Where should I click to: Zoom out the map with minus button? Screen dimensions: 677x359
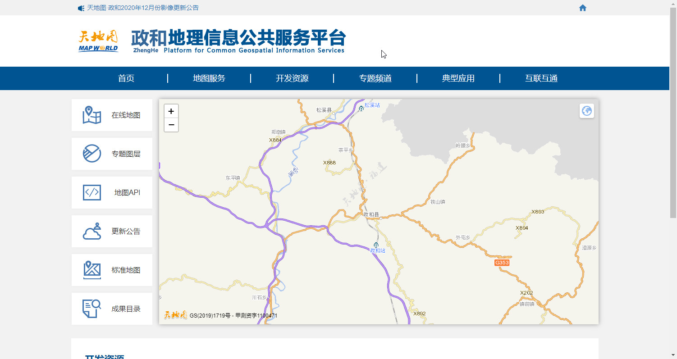click(x=171, y=125)
